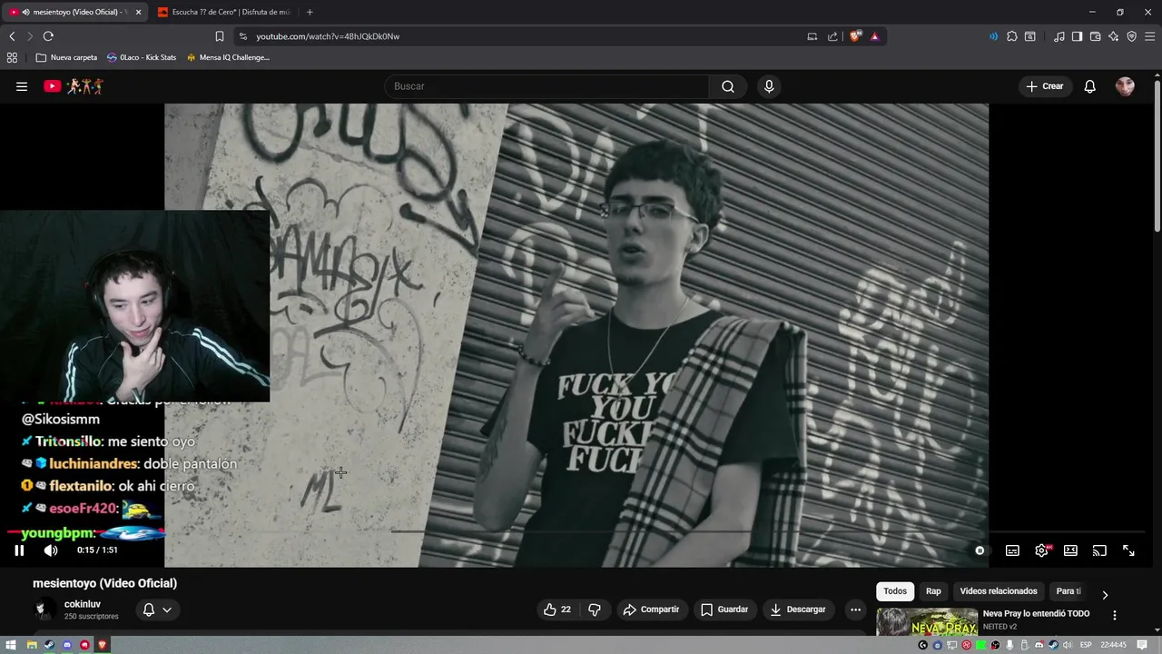Cast video to TV device icon
Viewport: 1162px width, 654px height.
pyautogui.click(x=1099, y=550)
